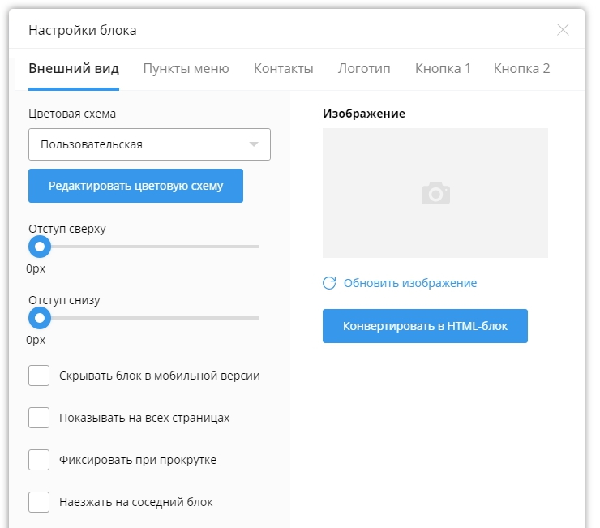Click 'Редактировать цветовую схему' button
This screenshot has height=528, width=600.
tap(135, 186)
